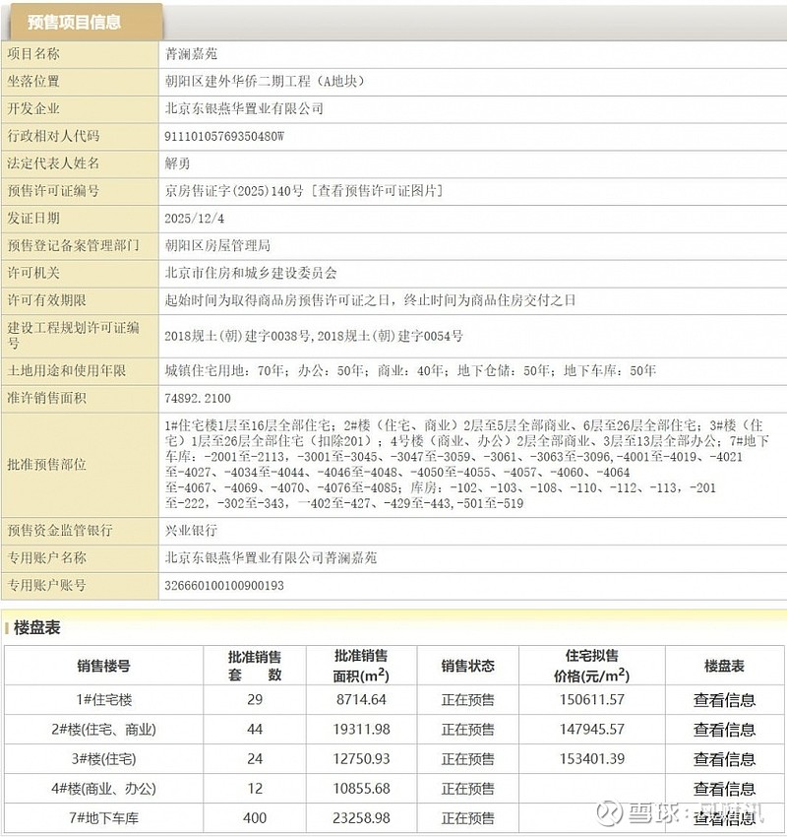The width and height of the screenshot is (787, 837).
Task: Open 查看信息 for 7#地下车库
Action: tap(724, 817)
